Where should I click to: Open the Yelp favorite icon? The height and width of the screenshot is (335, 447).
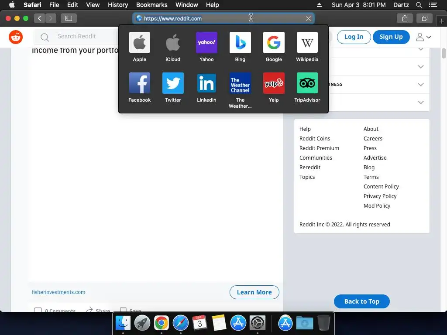click(x=274, y=83)
